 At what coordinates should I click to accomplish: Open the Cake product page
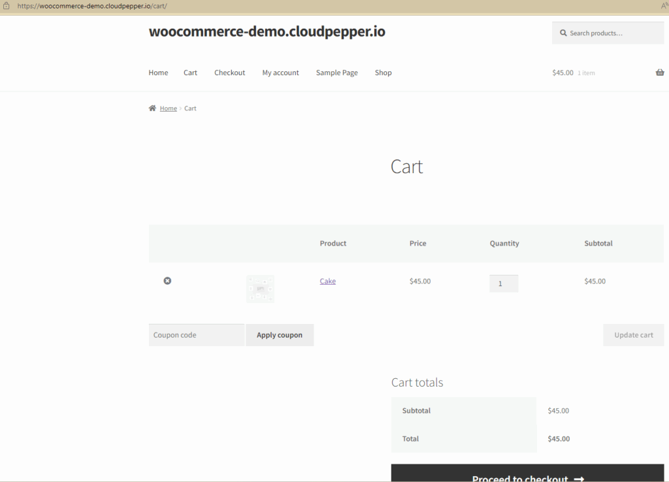click(x=327, y=281)
